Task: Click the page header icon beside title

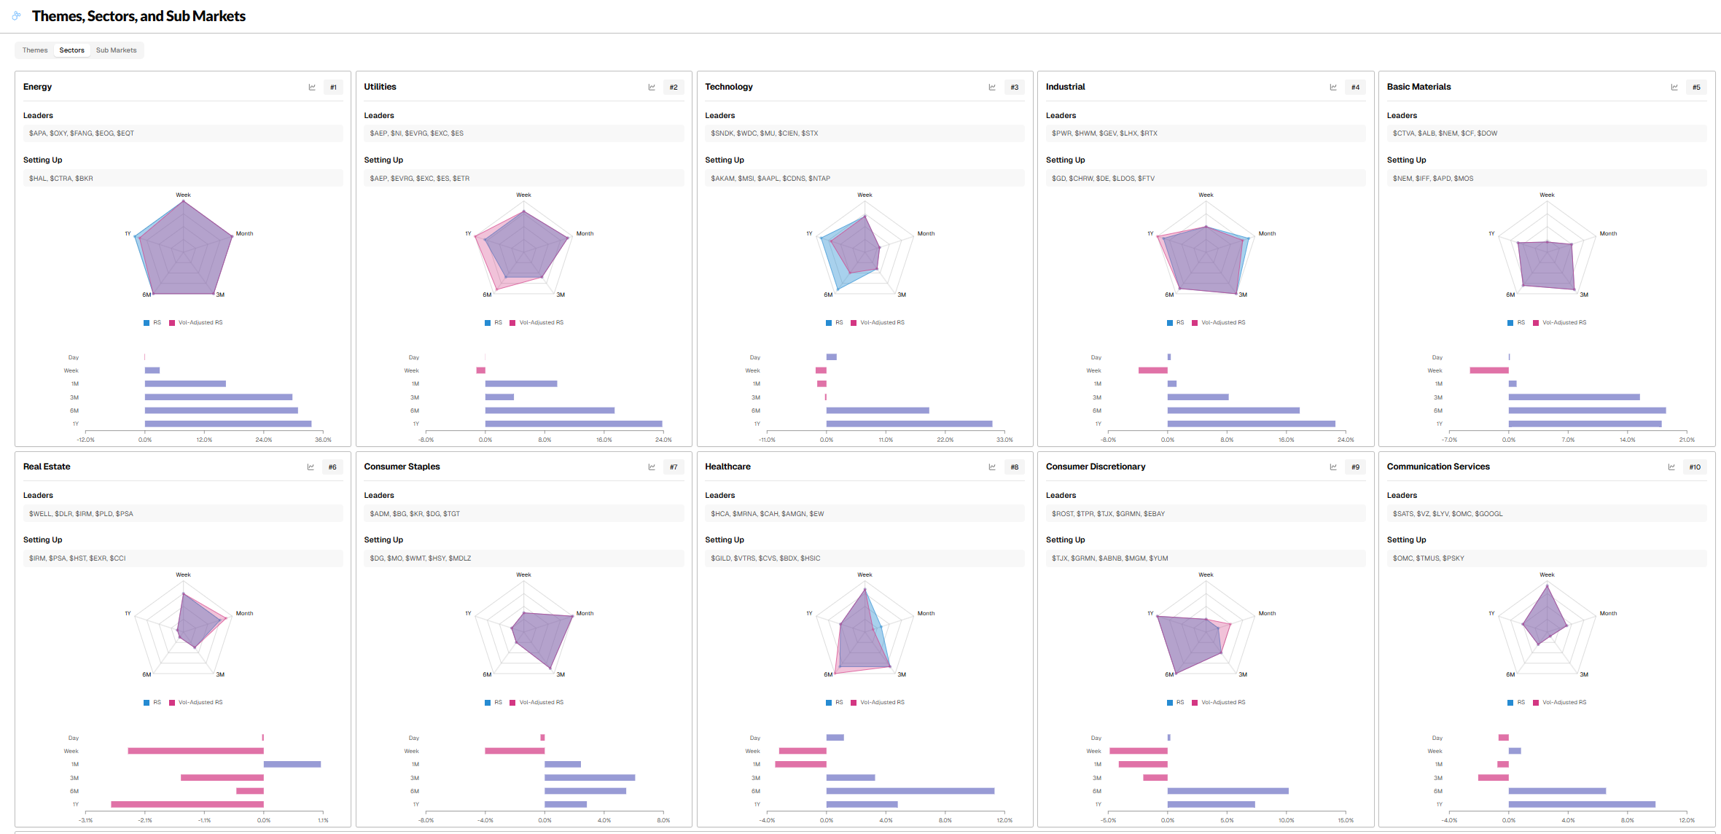Action: pyautogui.click(x=16, y=16)
